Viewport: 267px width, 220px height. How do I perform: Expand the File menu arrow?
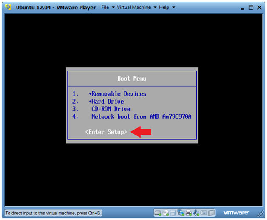[113, 8]
